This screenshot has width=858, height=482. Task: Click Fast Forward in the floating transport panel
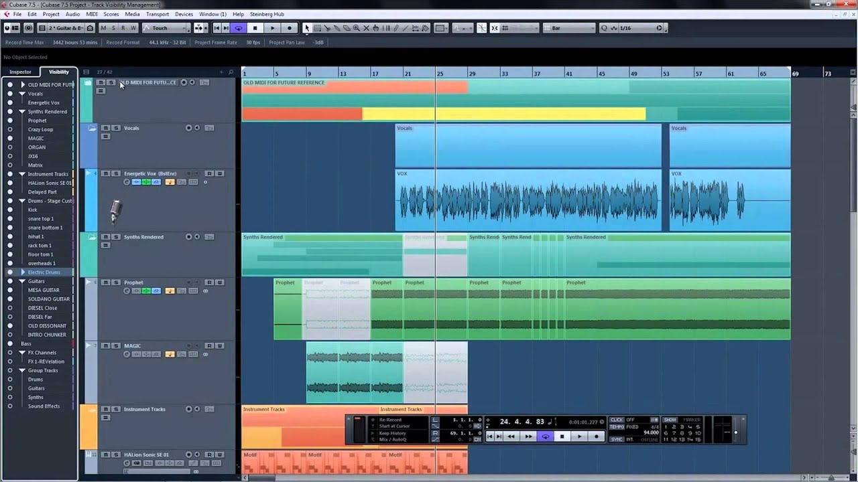coord(528,436)
